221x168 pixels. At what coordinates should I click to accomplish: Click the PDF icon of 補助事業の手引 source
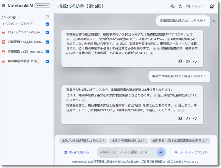3,62
